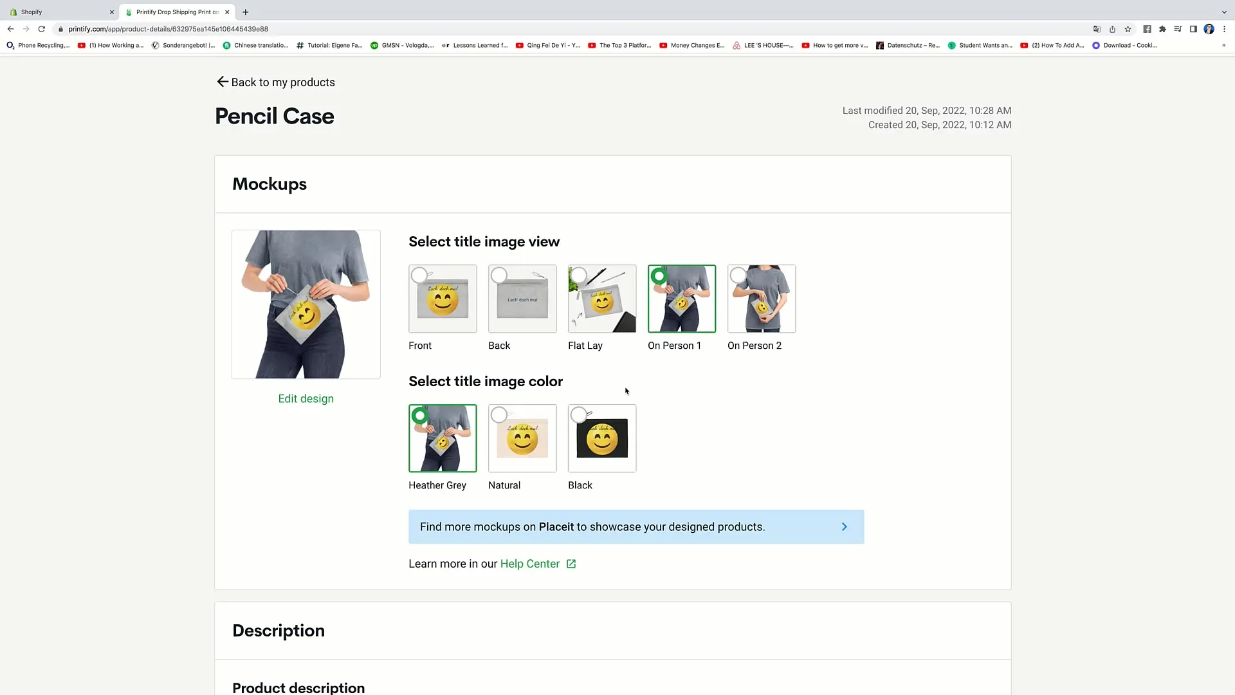The height and width of the screenshot is (695, 1235).
Task: Select the Front title image view
Action: (442, 298)
